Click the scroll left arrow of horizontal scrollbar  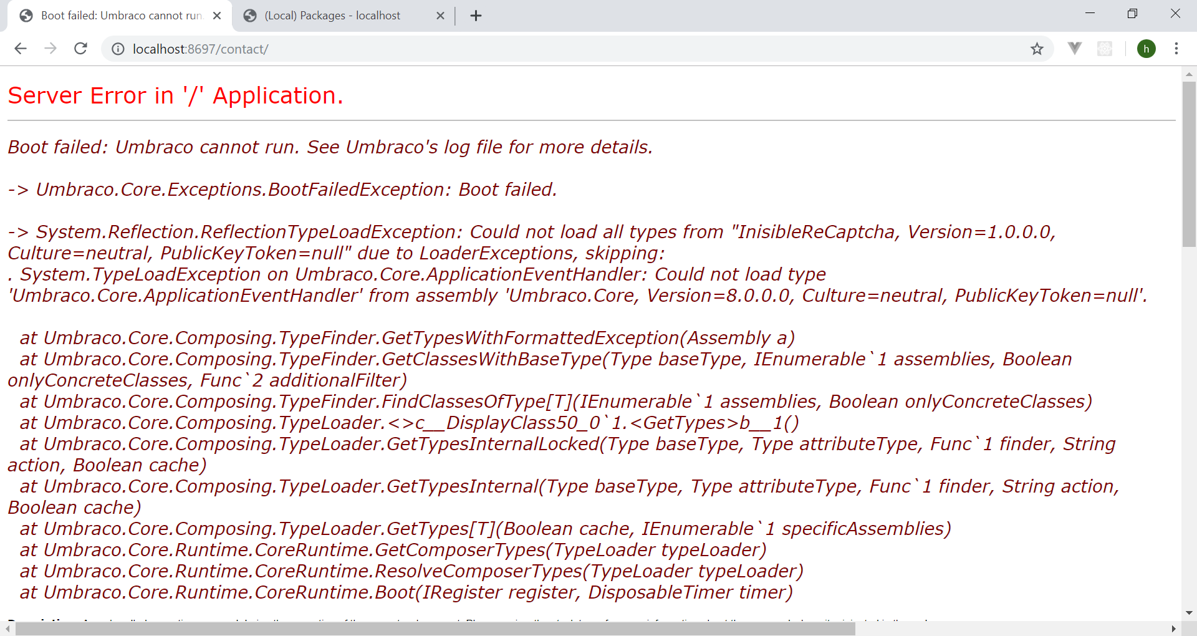tap(7, 629)
